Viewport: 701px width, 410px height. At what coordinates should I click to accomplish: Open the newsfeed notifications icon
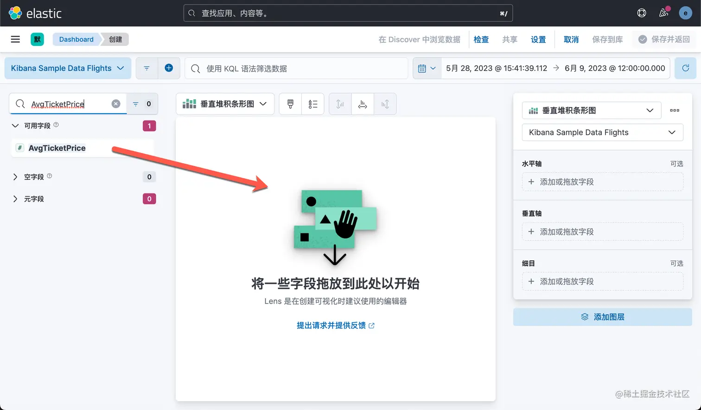pyautogui.click(x=663, y=13)
